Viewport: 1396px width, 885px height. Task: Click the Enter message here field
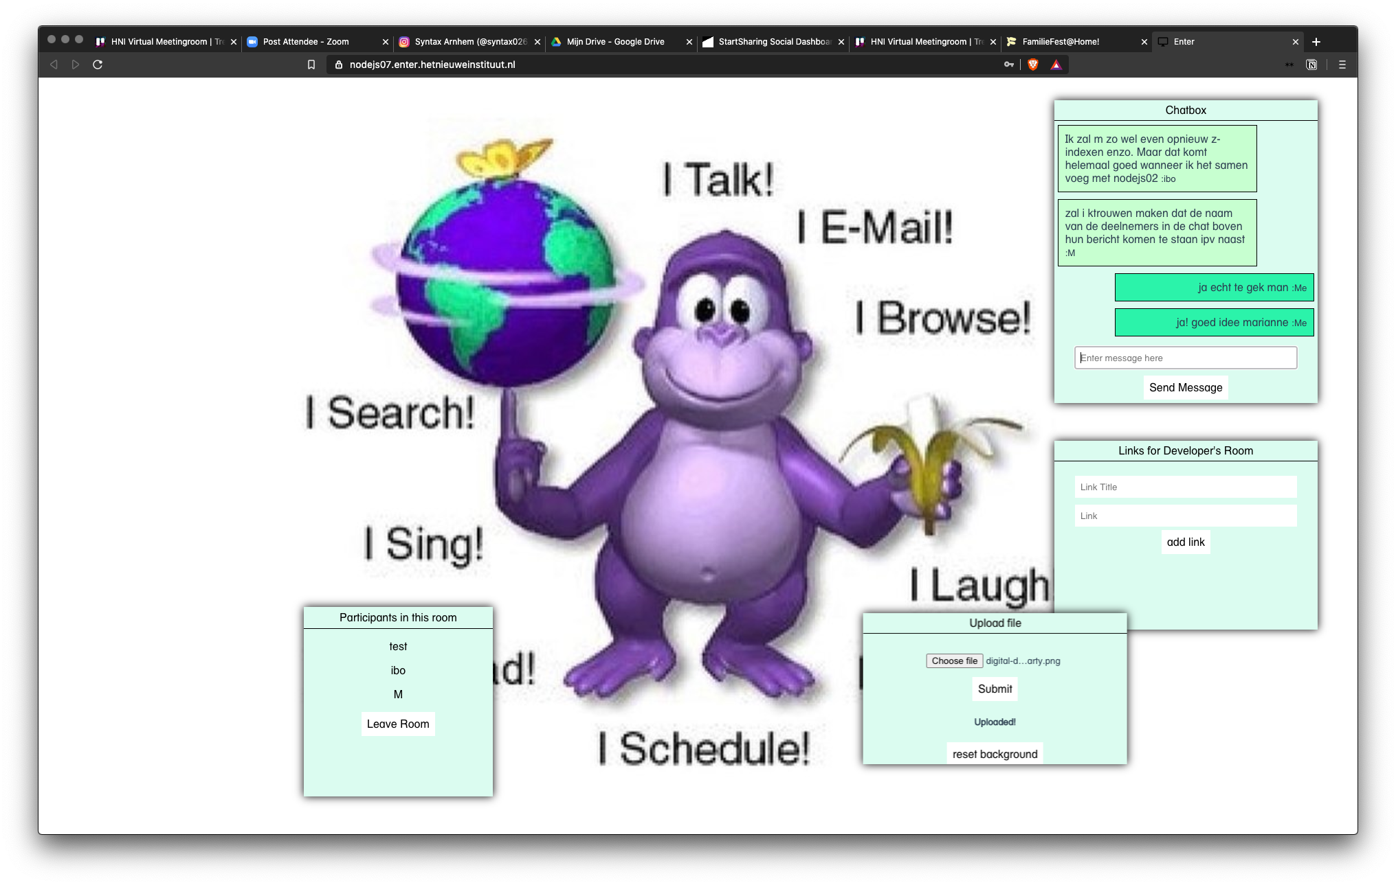tap(1186, 358)
